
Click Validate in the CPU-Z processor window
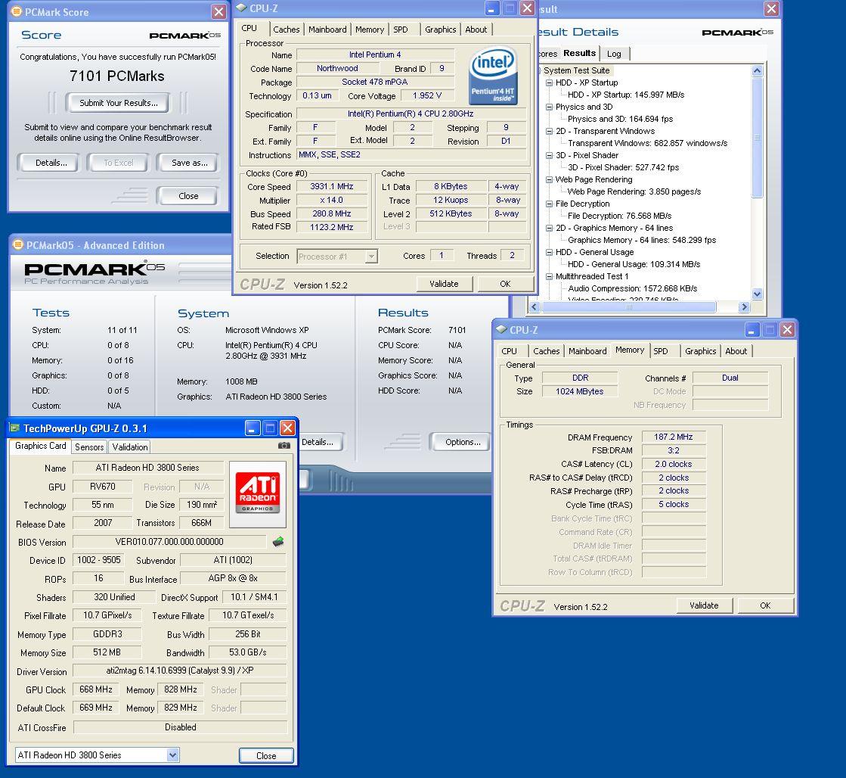click(x=444, y=284)
